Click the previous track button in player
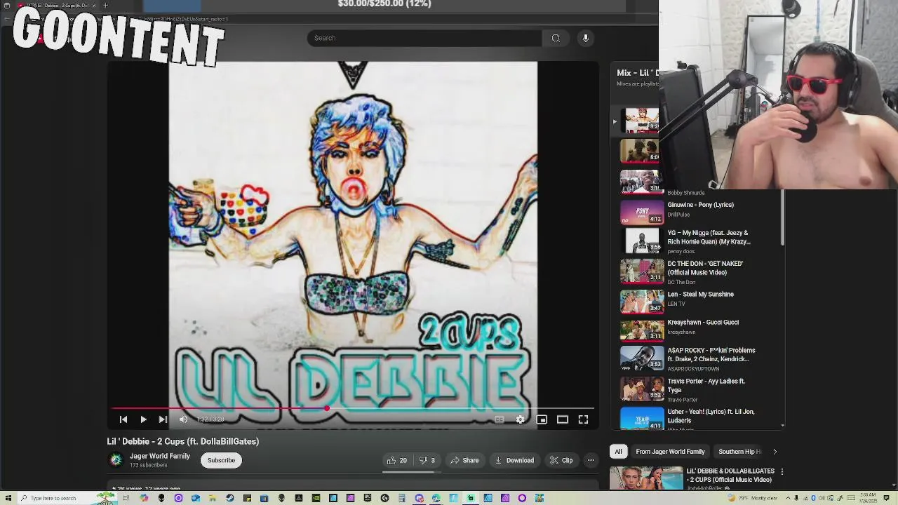The width and height of the screenshot is (898, 505). click(123, 419)
